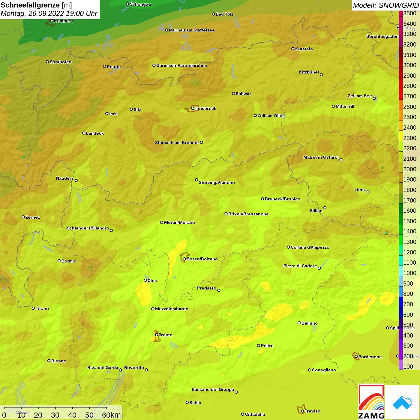Image resolution: width=420 pixels, height=420 pixels.
Task: Click the Feltre location dot
Action: point(258,346)
